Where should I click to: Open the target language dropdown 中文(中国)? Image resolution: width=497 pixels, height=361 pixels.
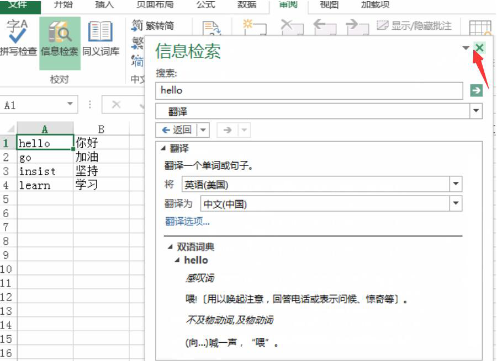point(456,203)
